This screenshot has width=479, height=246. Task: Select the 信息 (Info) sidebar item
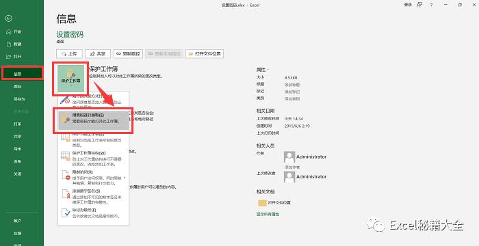coord(22,74)
